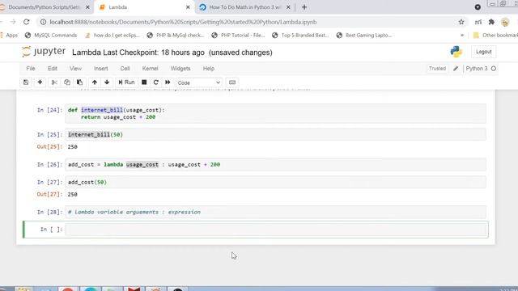Open the Help menu
The image size is (518, 291).
pos(209,68)
